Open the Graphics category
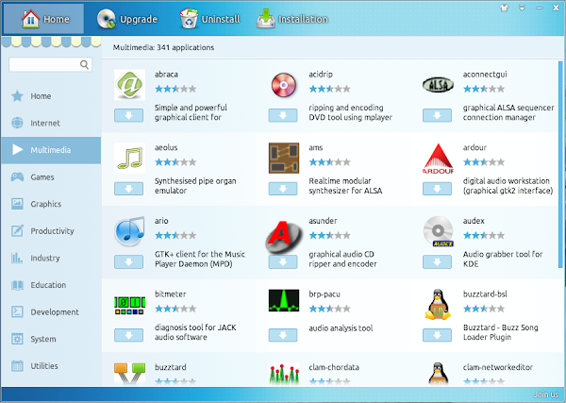The width and height of the screenshot is (566, 403). tap(51, 204)
